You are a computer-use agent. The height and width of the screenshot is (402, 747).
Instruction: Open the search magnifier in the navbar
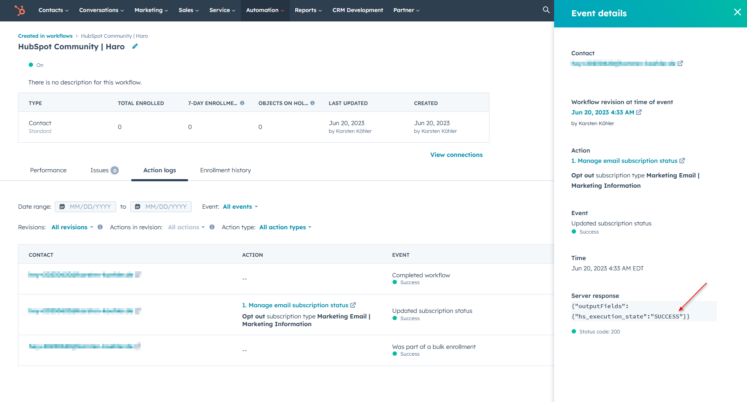[x=546, y=10]
